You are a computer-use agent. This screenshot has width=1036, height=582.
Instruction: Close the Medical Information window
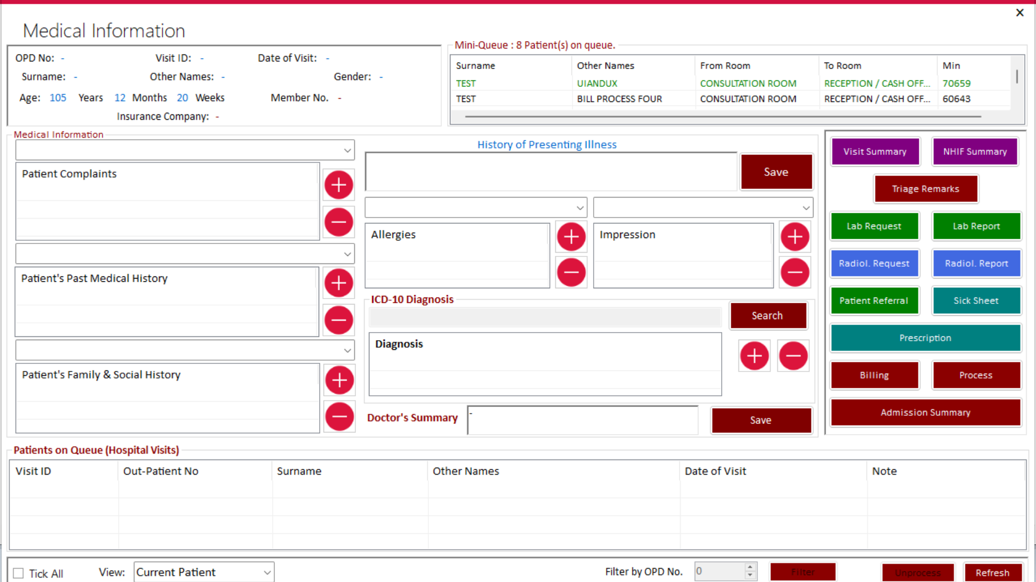point(1019,12)
